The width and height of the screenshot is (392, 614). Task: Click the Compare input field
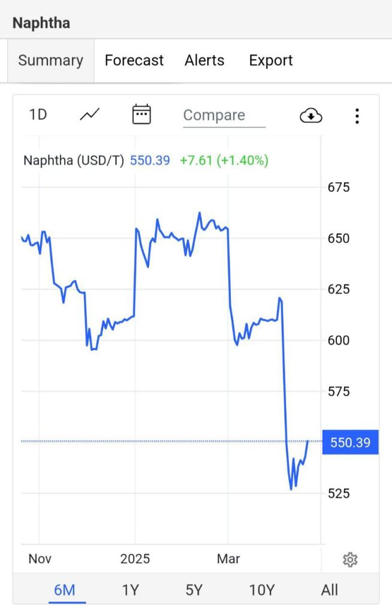224,116
